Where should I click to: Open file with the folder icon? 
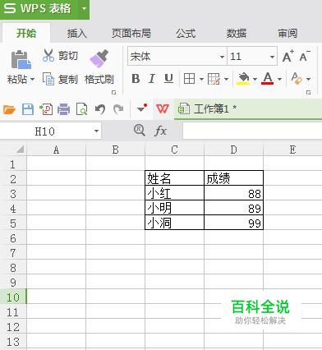tap(9, 109)
